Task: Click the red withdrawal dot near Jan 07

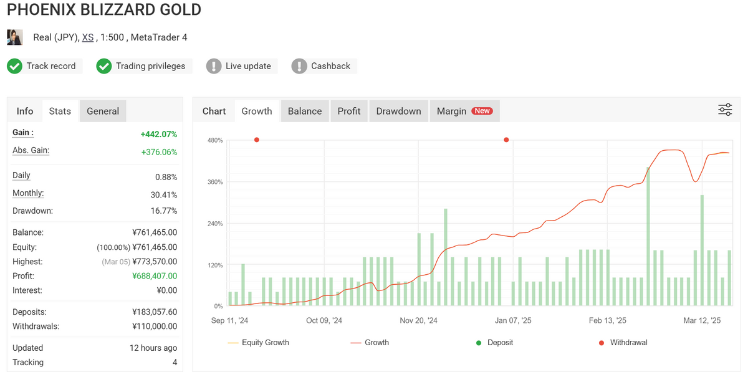Action: pyautogui.click(x=506, y=140)
